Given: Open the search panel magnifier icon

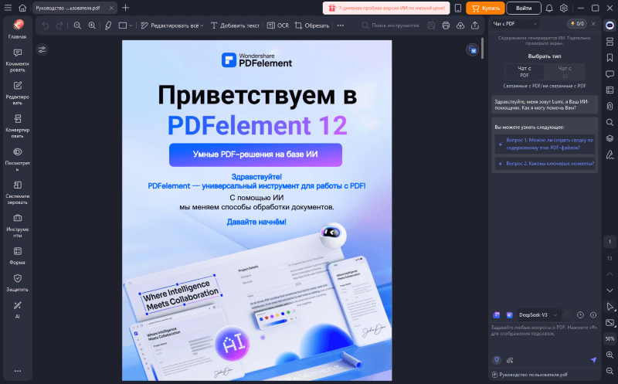Looking at the screenshot, I should tap(610, 122).
